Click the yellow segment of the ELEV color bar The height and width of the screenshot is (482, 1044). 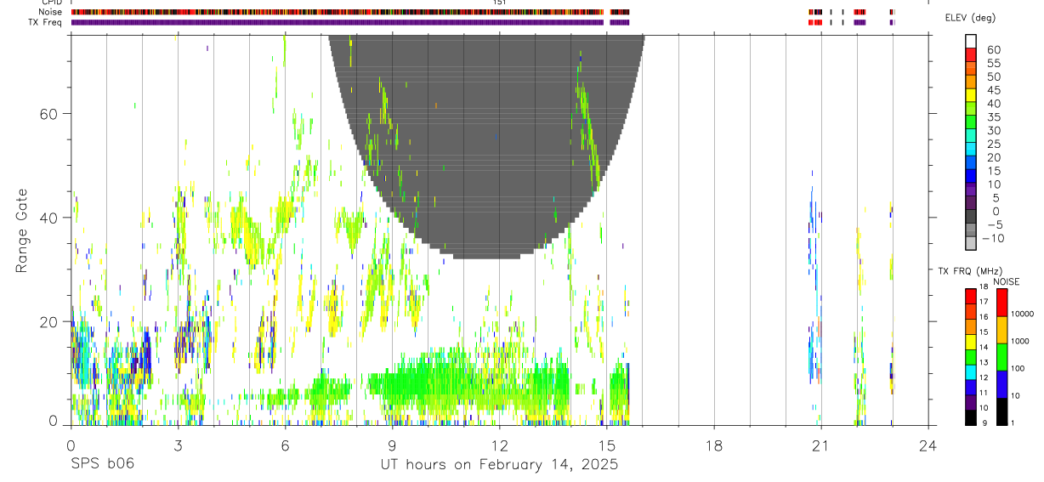tap(971, 95)
